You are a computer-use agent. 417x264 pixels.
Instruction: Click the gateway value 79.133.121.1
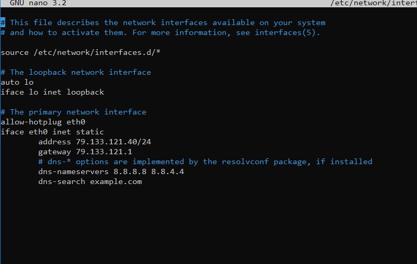point(104,152)
